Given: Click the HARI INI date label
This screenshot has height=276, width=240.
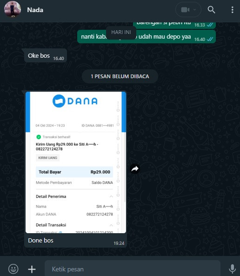Looking at the screenshot, I should tap(121, 32).
